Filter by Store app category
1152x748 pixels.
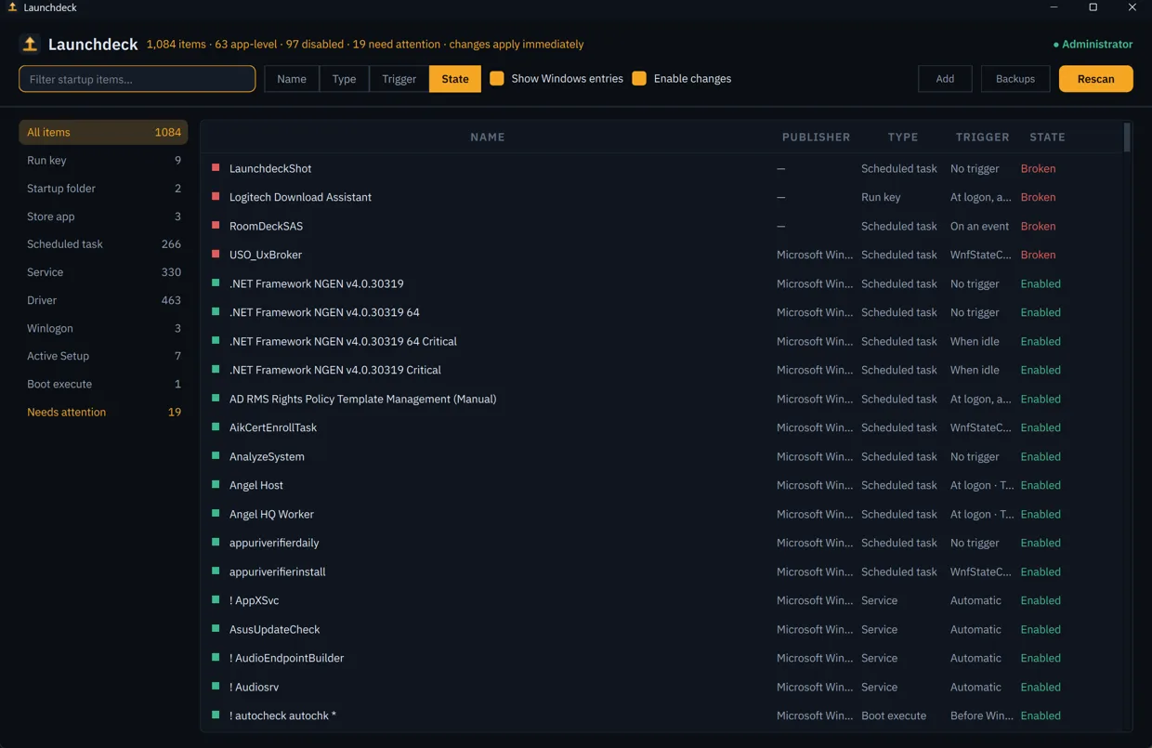(x=103, y=217)
